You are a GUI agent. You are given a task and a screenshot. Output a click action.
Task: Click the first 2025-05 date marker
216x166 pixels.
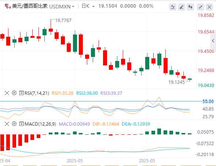(75, 161)
